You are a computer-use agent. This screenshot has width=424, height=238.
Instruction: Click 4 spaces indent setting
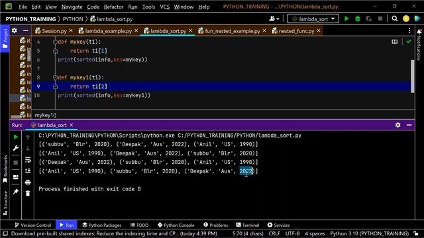315,233
